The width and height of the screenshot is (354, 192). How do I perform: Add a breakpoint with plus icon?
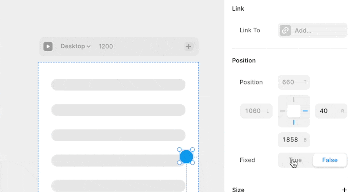[x=189, y=46]
